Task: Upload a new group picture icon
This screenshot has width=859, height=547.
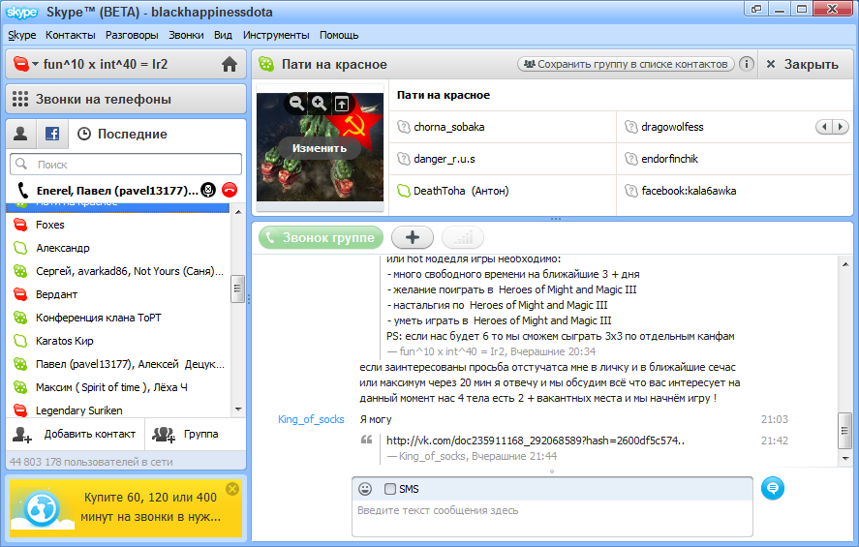Action: click(x=342, y=103)
